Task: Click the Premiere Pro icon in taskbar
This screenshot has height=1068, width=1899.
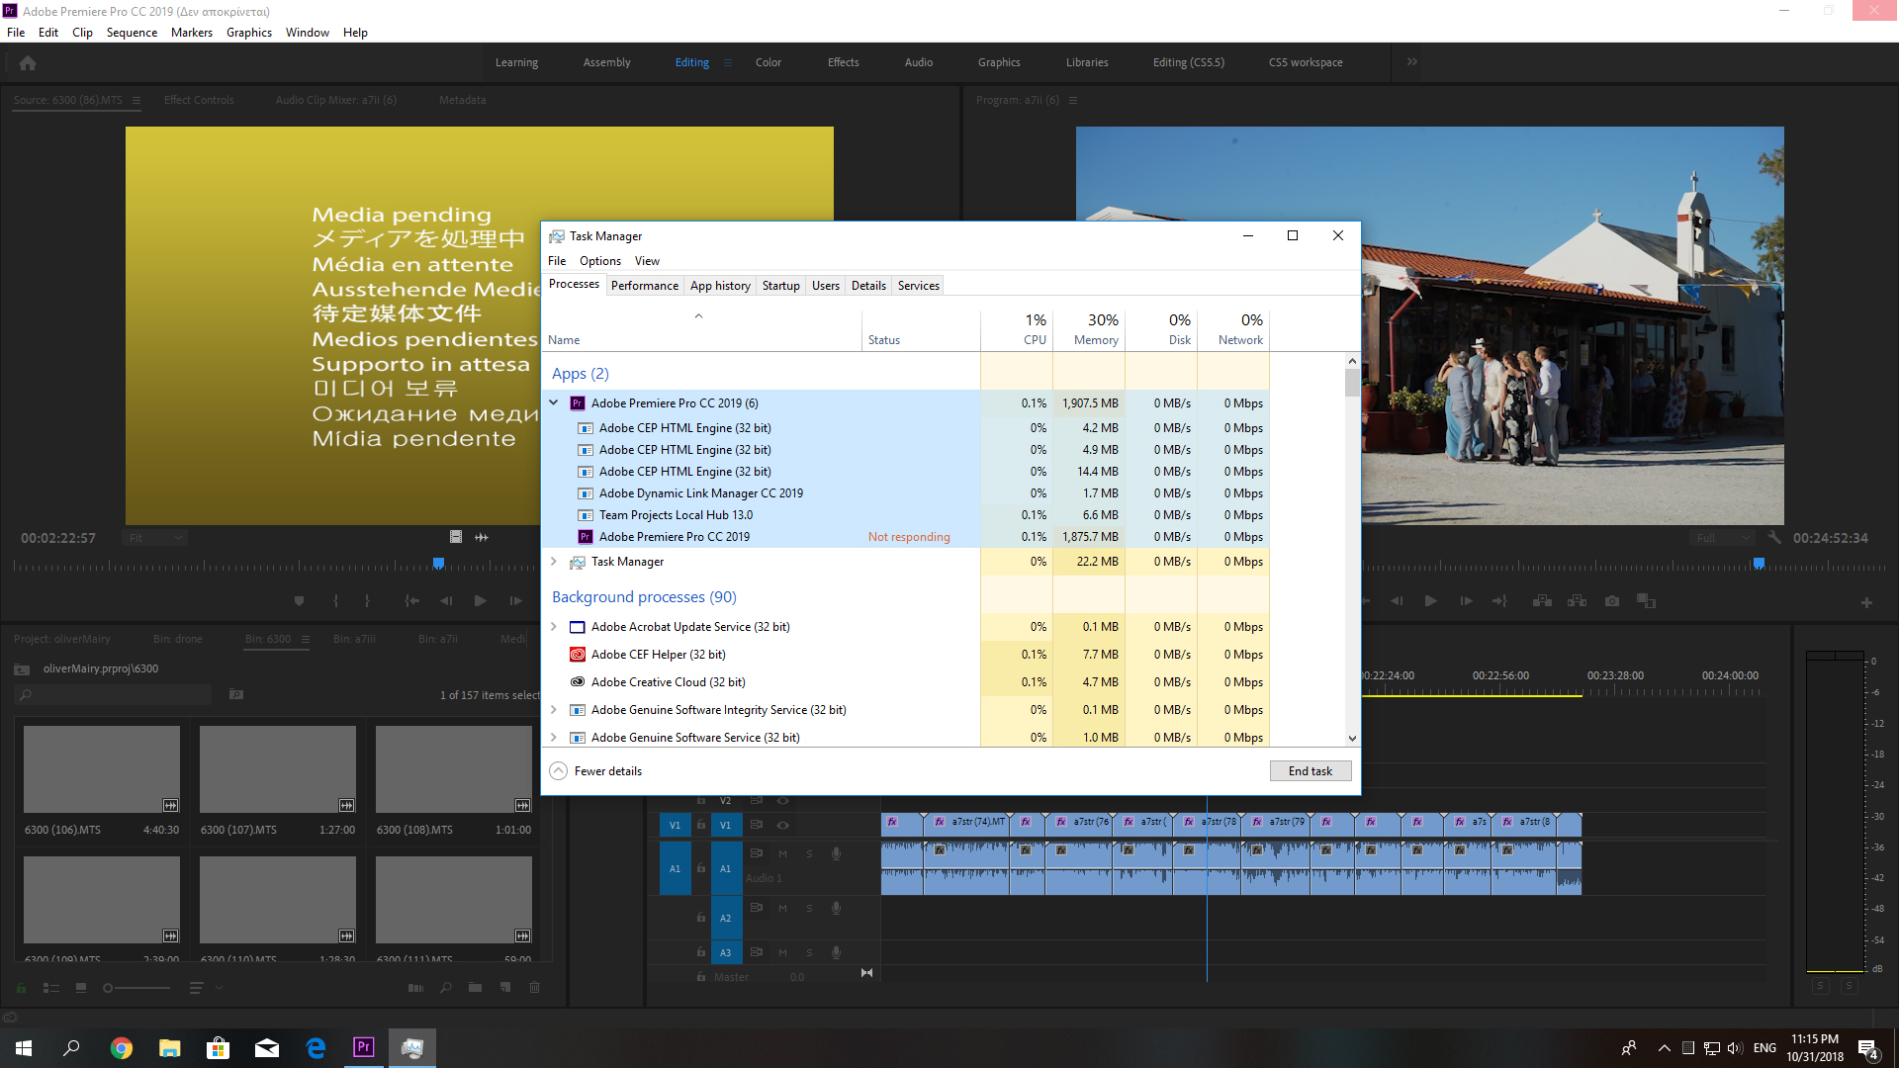Action: (x=365, y=1047)
